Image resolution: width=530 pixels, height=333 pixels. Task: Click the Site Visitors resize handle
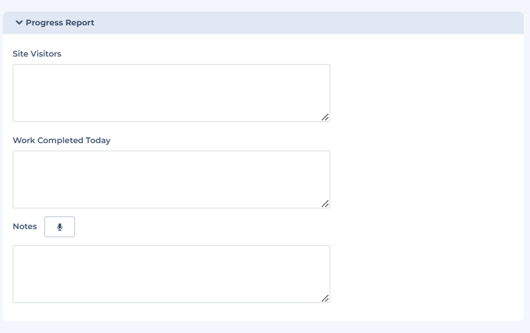point(326,117)
